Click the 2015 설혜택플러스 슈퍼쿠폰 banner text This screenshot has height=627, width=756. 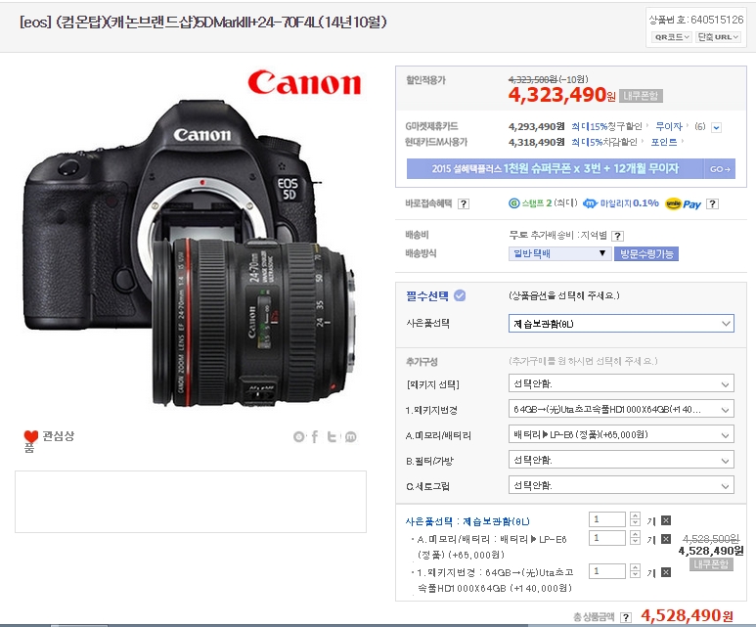click(x=555, y=169)
